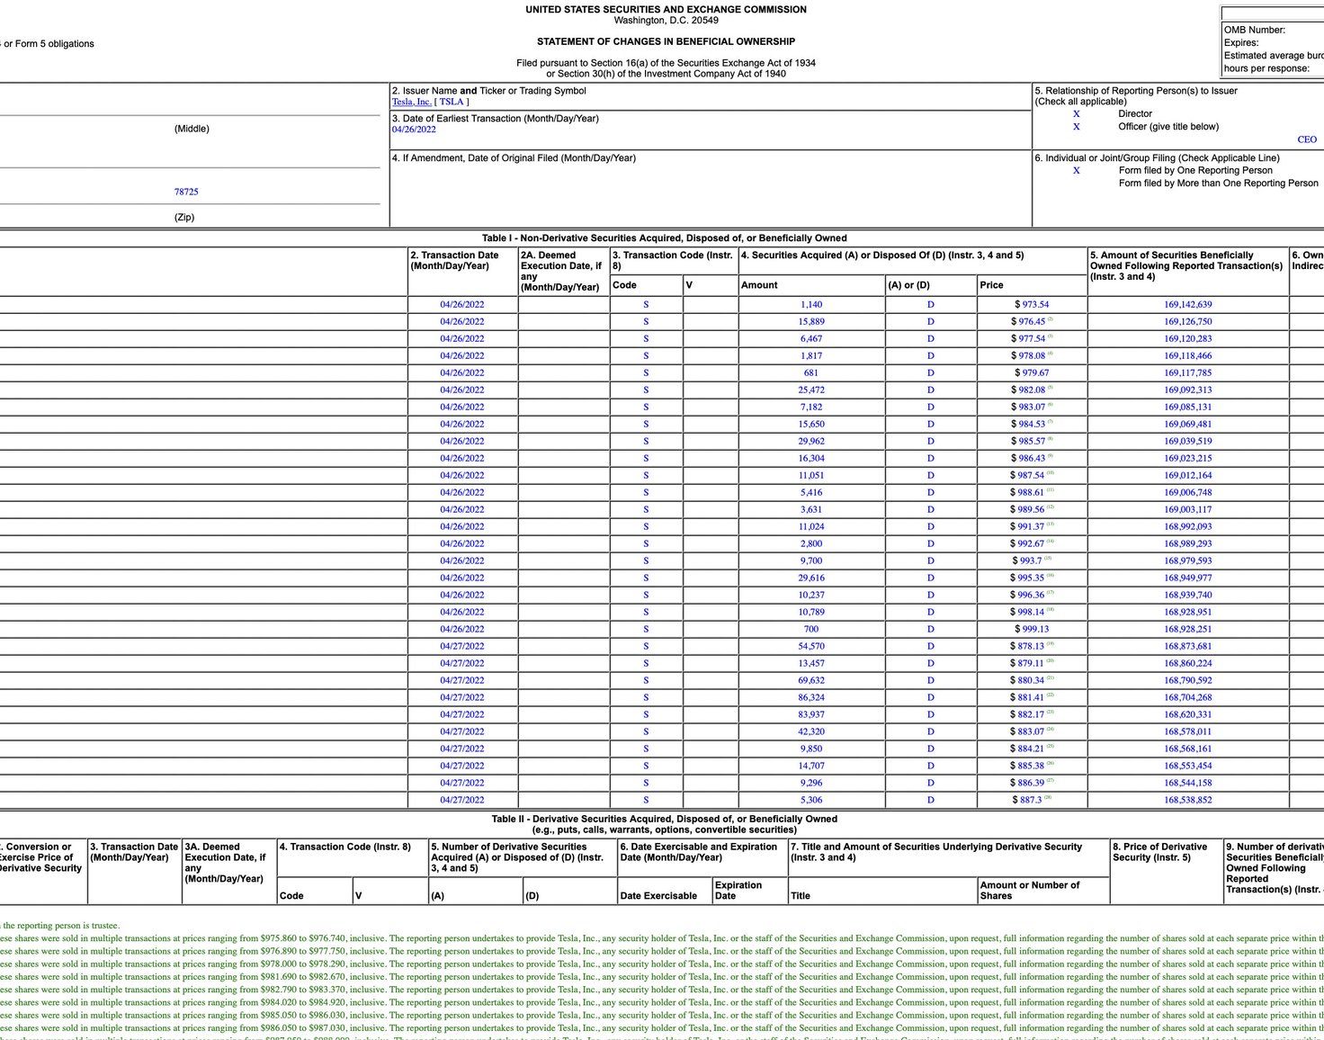Select the OMB Number label
Screen dimensions: 1324x1040
[x=1255, y=31]
